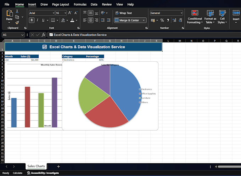Image resolution: width=241 pixels, height=176 pixels.
Task: Click the Cut scissors icon
Action: click(17, 11)
